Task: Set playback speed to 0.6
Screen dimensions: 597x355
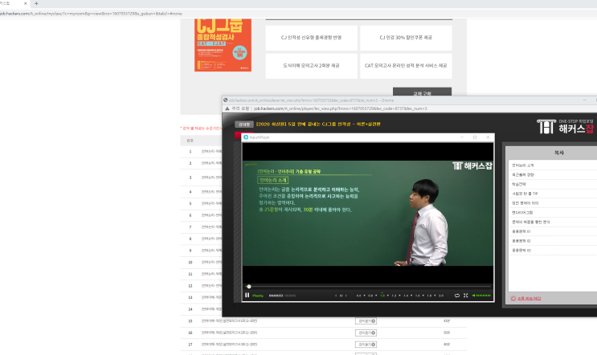Action: pos(358,296)
